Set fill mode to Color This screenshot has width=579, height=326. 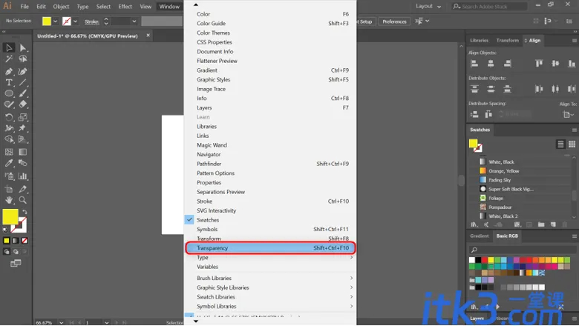pos(6,241)
